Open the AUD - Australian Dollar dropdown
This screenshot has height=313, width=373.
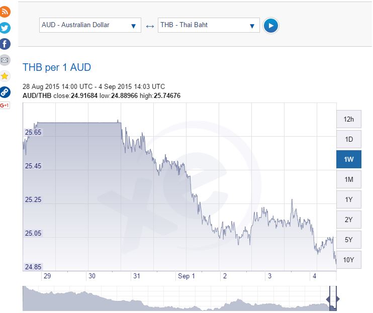click(x=90, y=25)
